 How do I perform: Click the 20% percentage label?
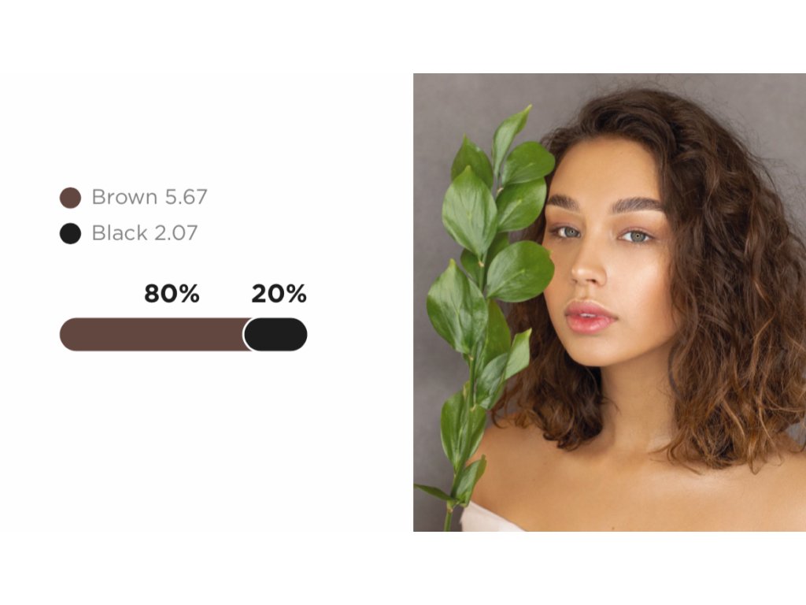279,294
